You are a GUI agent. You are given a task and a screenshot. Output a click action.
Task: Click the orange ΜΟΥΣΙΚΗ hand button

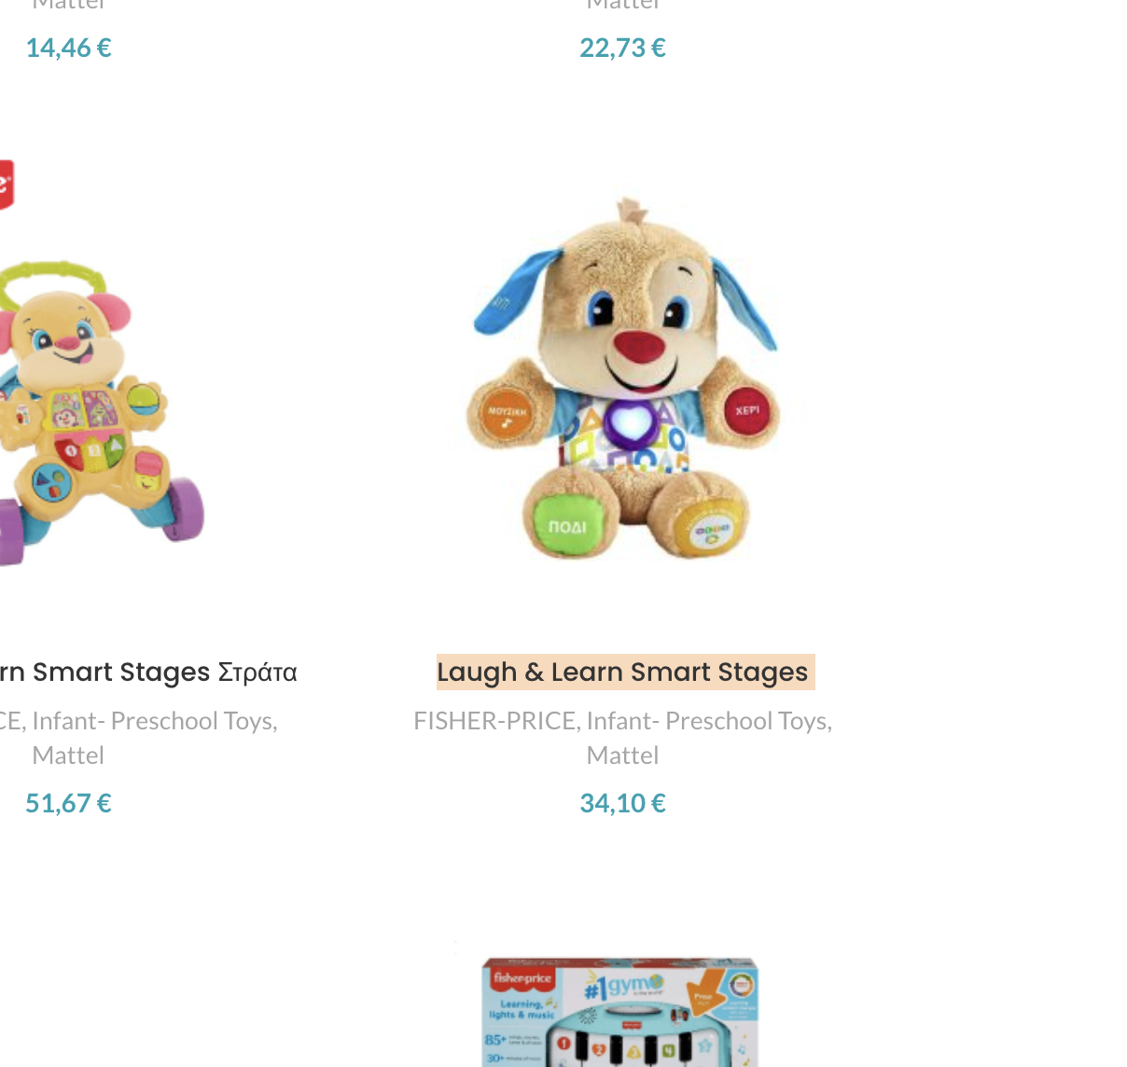pyautogui.click(x=508, y=413)
